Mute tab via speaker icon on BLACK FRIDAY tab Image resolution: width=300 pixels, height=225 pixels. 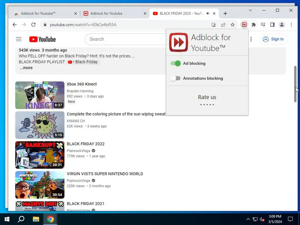tap(208, 13)
